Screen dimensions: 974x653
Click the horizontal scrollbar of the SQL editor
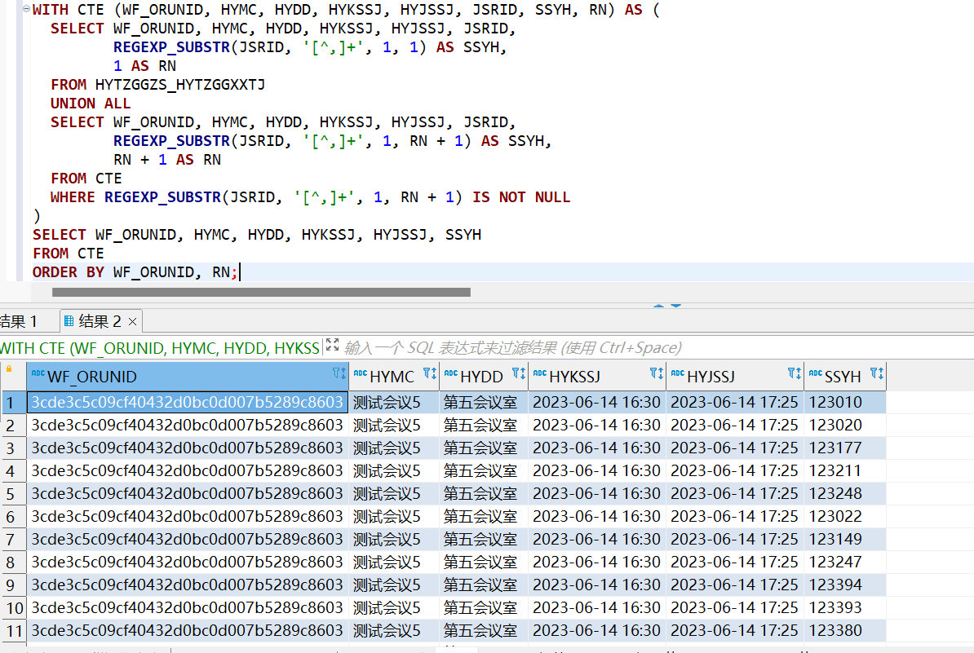pos(261,292)
